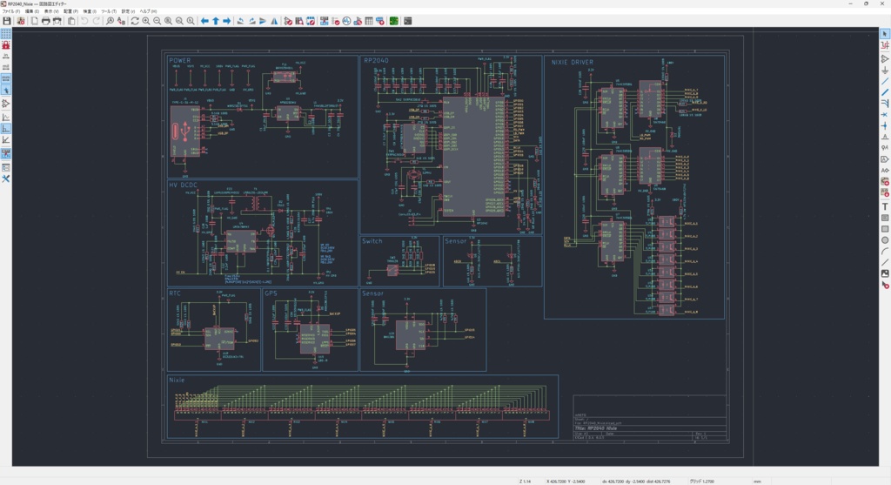This screenshot has height=485, width=891.
Task: Switch units to inches
Action: (x=6, y=55)
